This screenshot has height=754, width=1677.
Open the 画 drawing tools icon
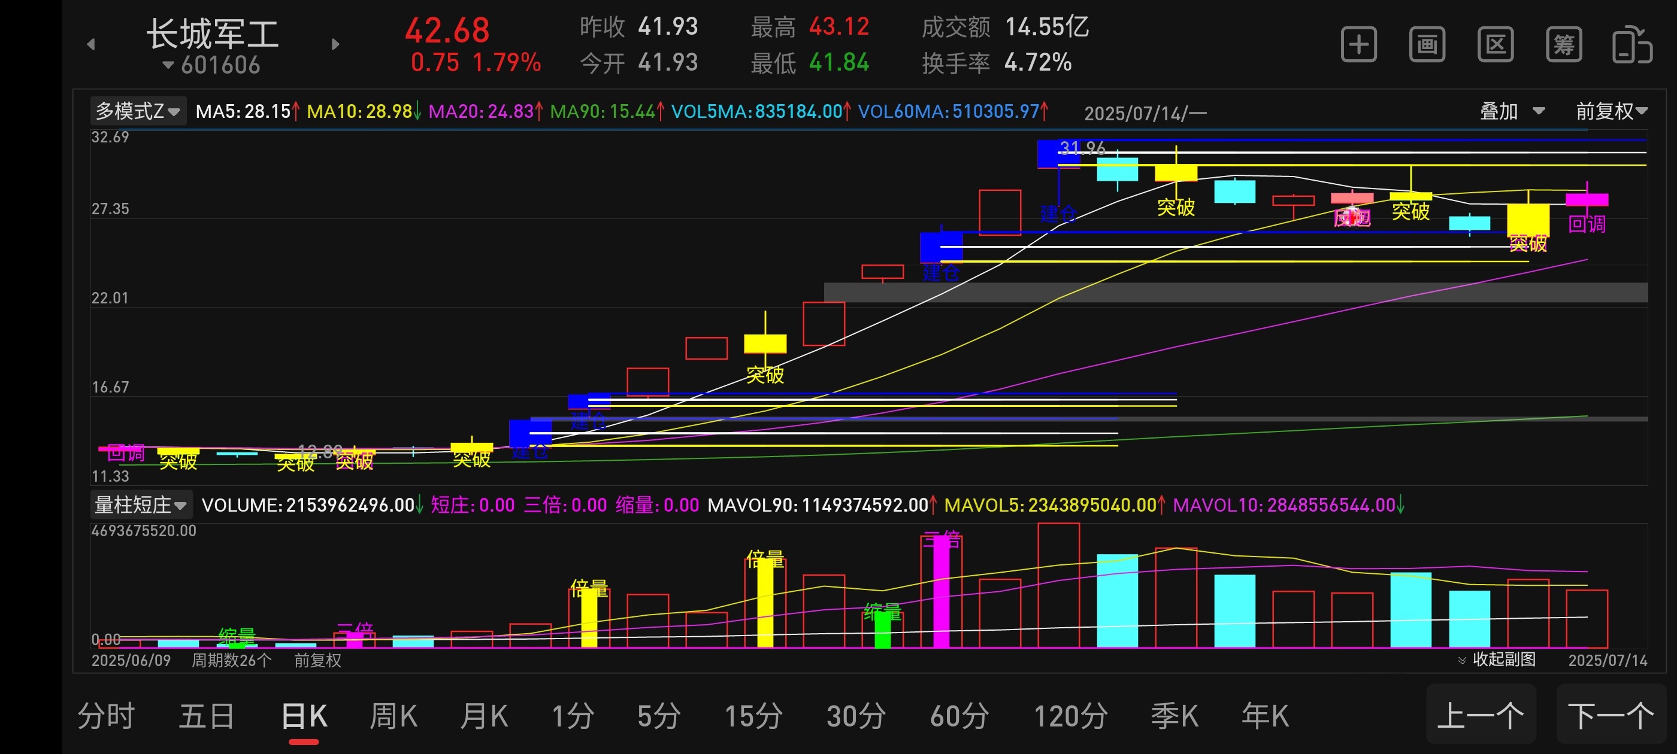click(x=1427, y=45)
